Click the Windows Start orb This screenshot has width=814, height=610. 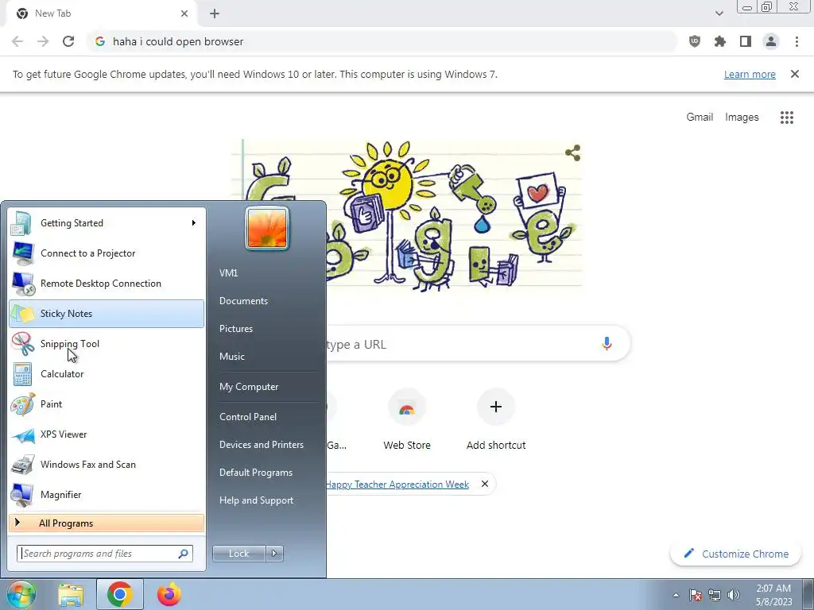(21, 594)
